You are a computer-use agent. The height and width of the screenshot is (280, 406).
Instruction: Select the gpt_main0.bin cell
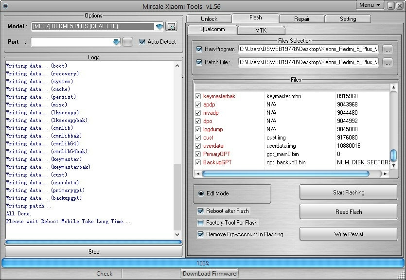tap(282, 154)
